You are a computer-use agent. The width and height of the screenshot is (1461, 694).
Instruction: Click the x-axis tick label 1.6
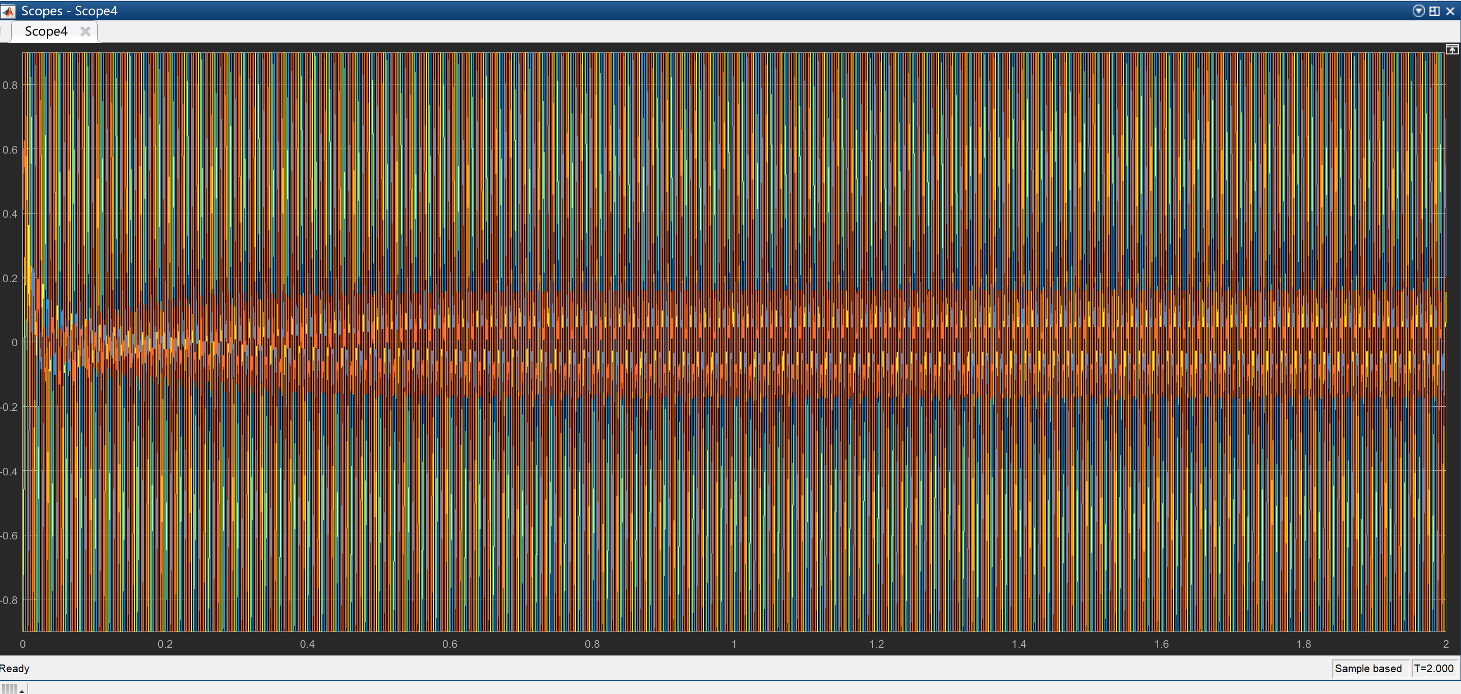point(1161,644)
